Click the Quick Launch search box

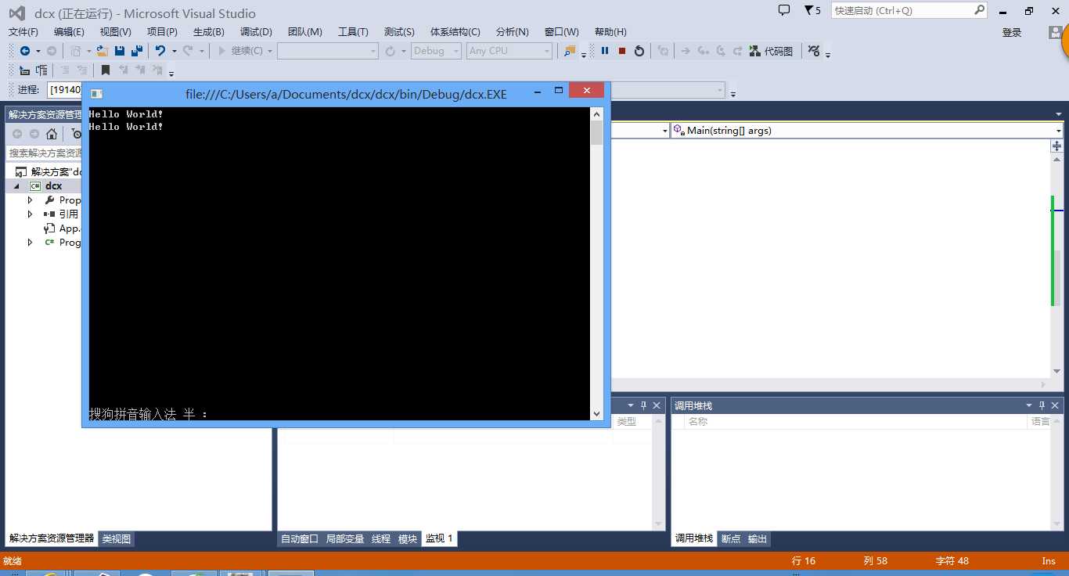(x=910, y=10)
